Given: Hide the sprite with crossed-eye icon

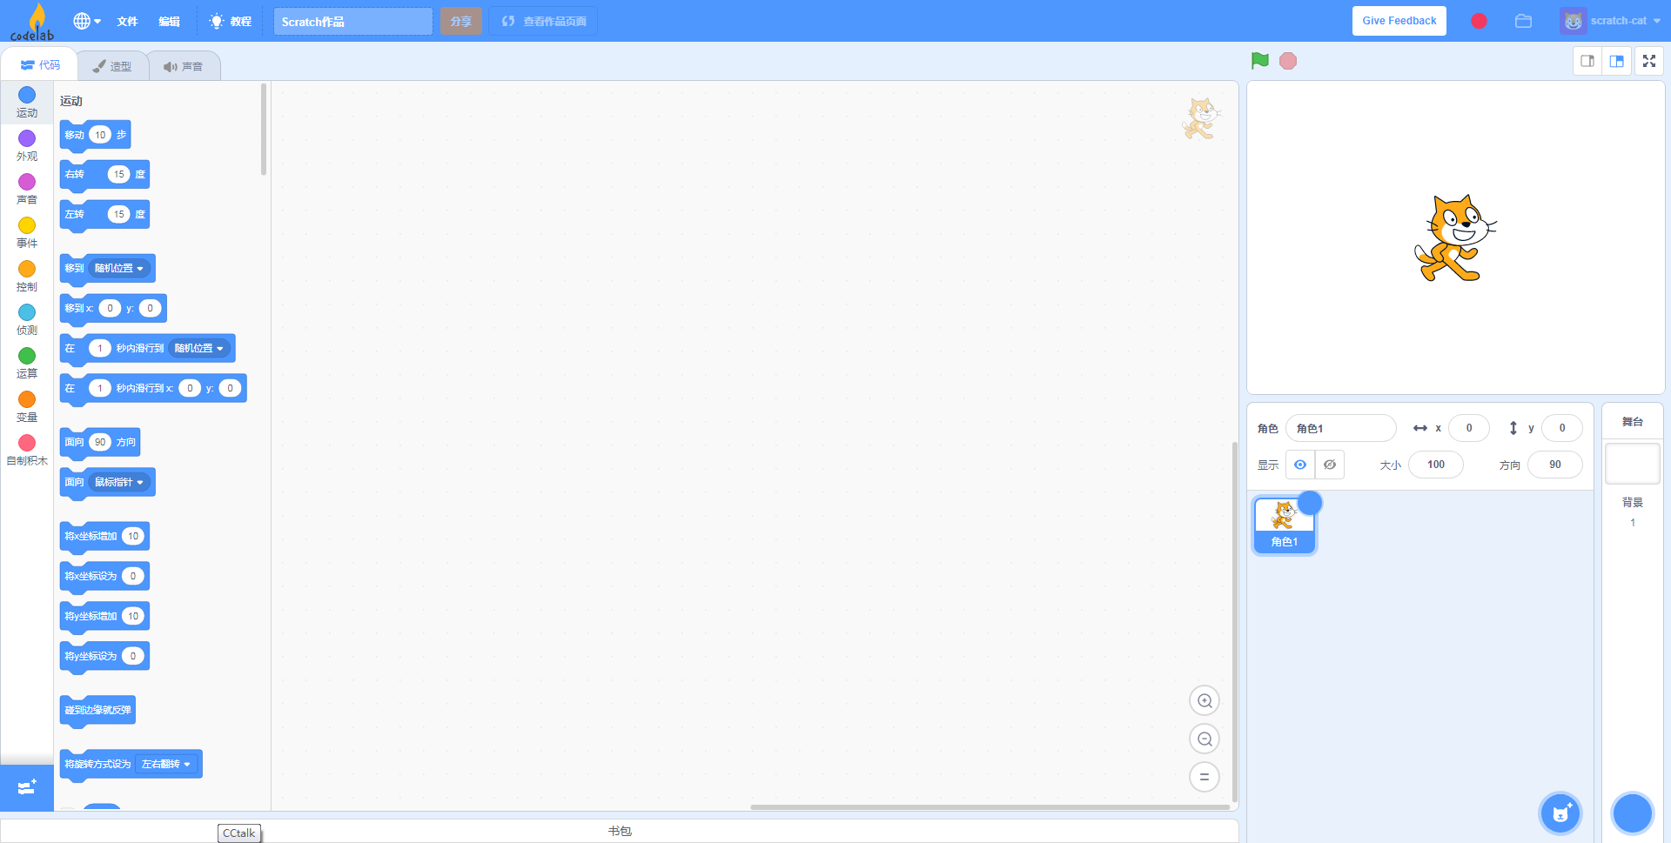Looking at the screenshot, I should click(1330, 465).
